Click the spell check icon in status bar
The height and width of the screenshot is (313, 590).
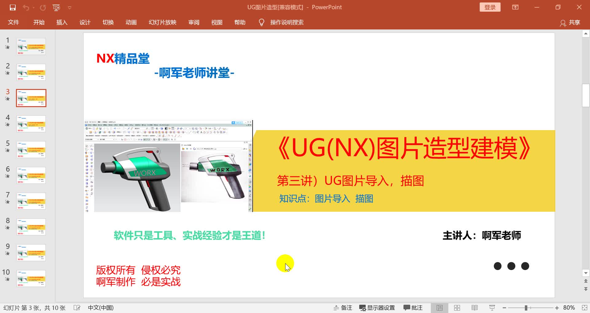(x=77, y=307)
